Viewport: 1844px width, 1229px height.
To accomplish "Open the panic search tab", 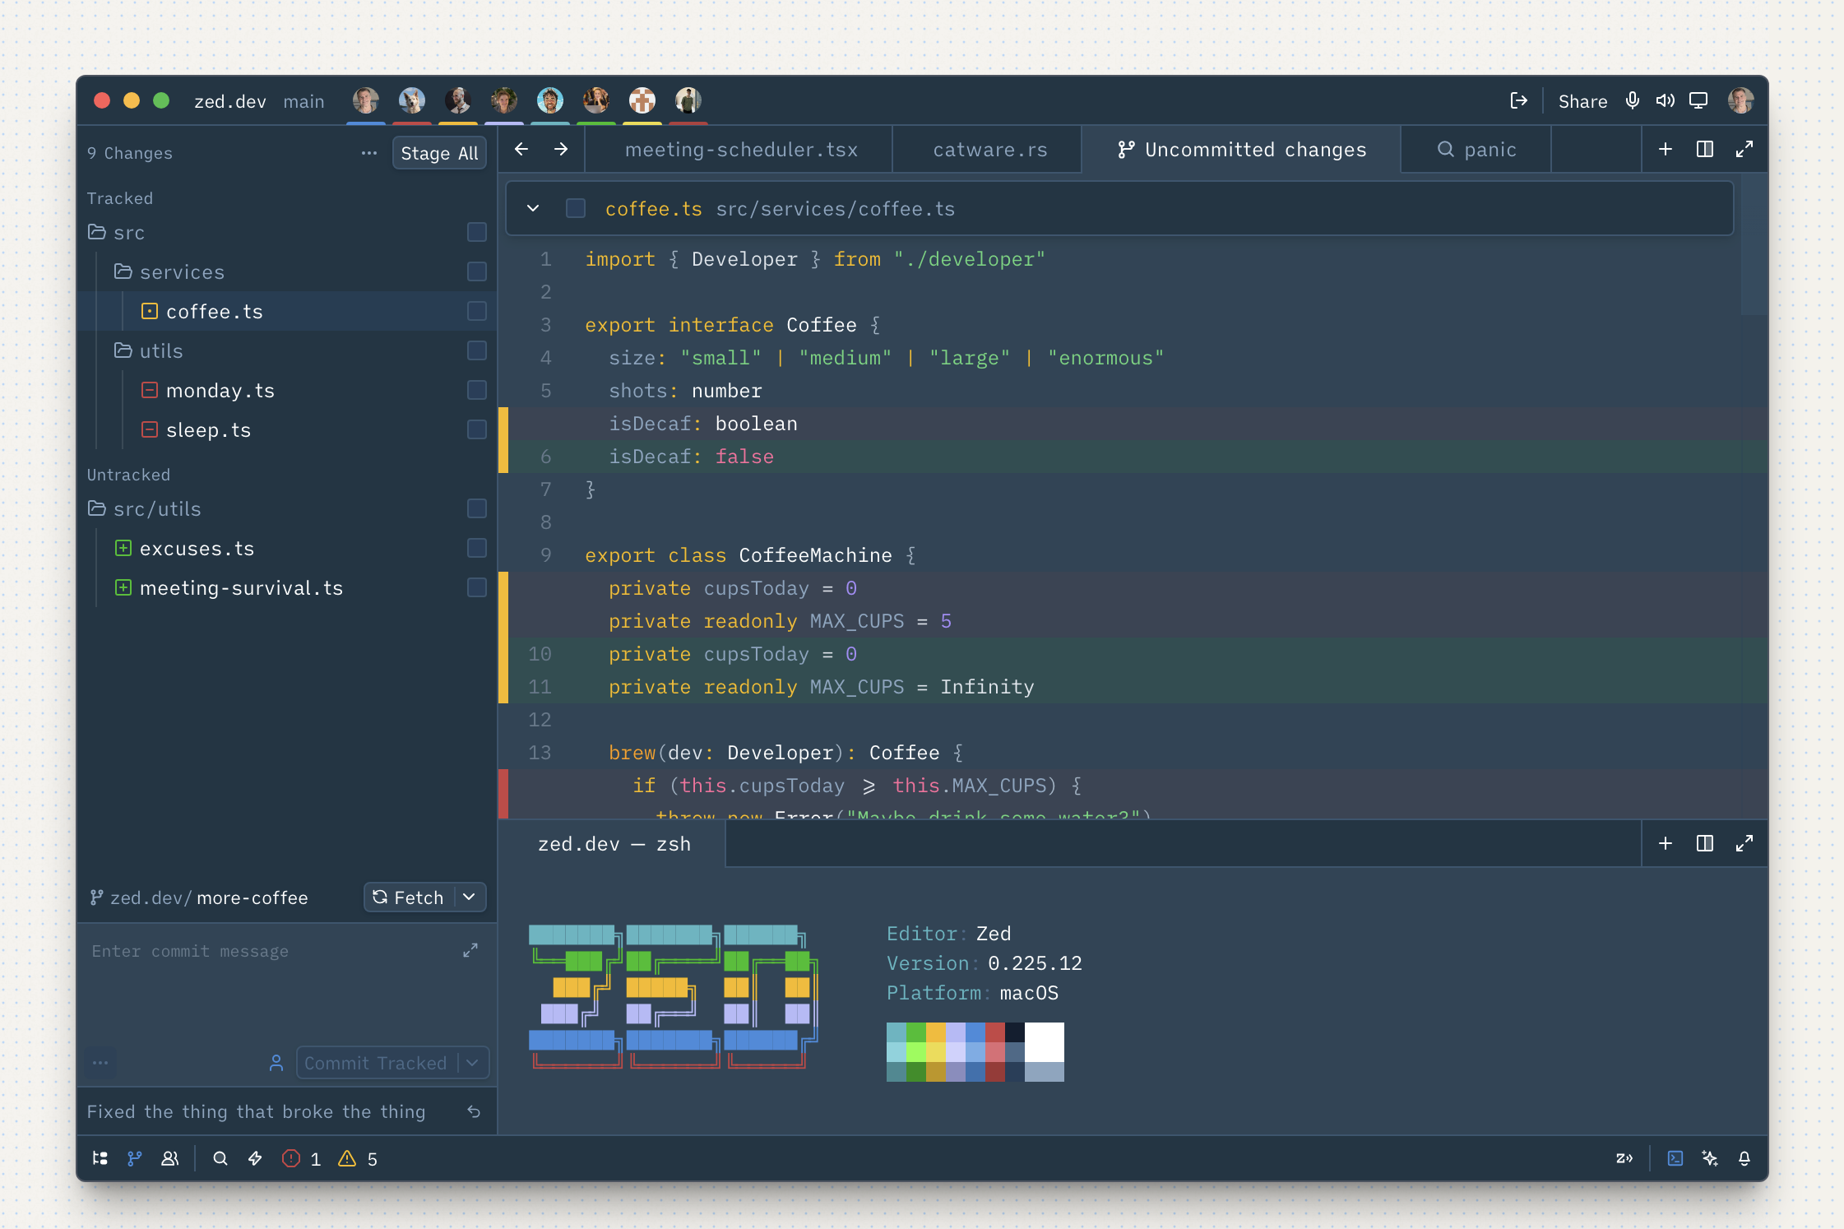I will coord(1476,149).
